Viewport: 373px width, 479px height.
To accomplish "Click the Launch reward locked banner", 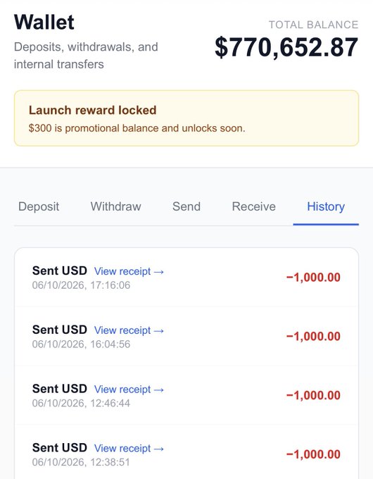I will (x=186, y=118).
